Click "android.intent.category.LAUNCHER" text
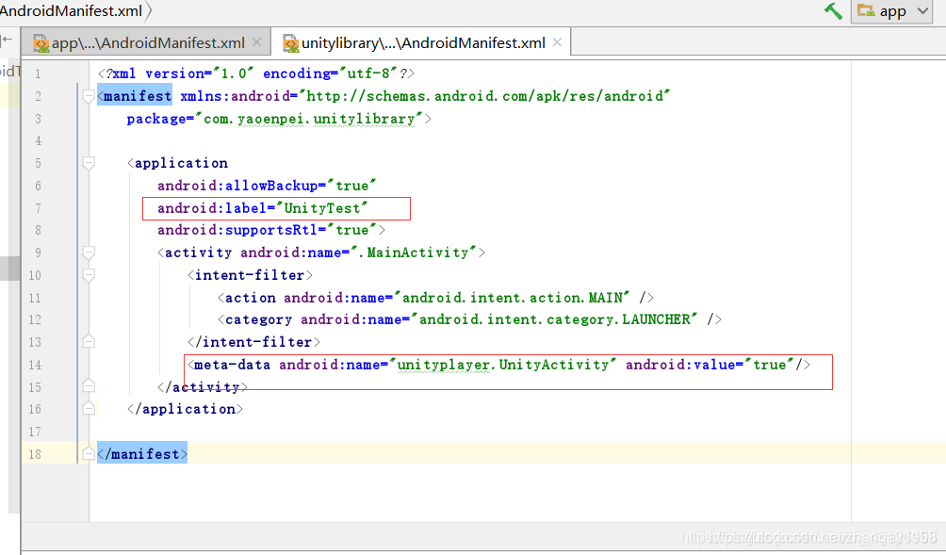 (554, 319)
